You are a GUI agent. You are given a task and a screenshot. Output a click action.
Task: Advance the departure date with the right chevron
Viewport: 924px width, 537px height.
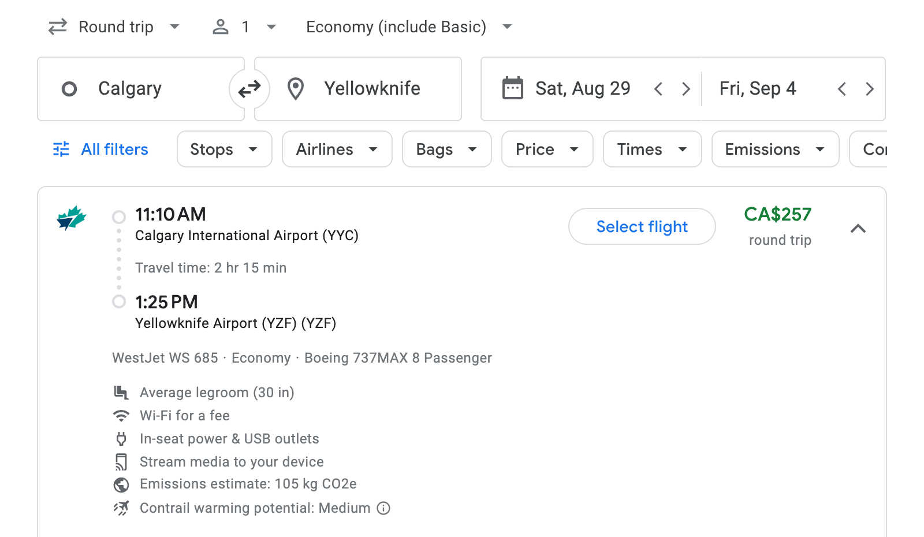coord(686,88)
